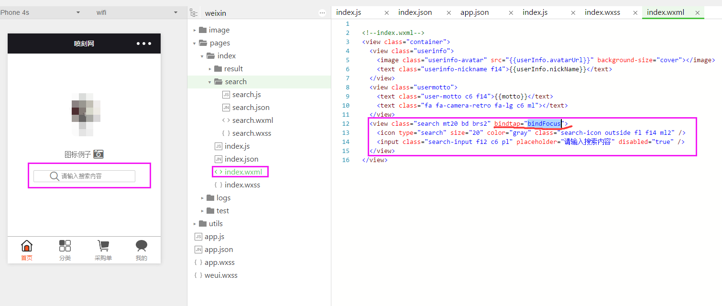The width and height of the screenshot is (722, 306).
Task: Open search.js file
Action: 246,95
